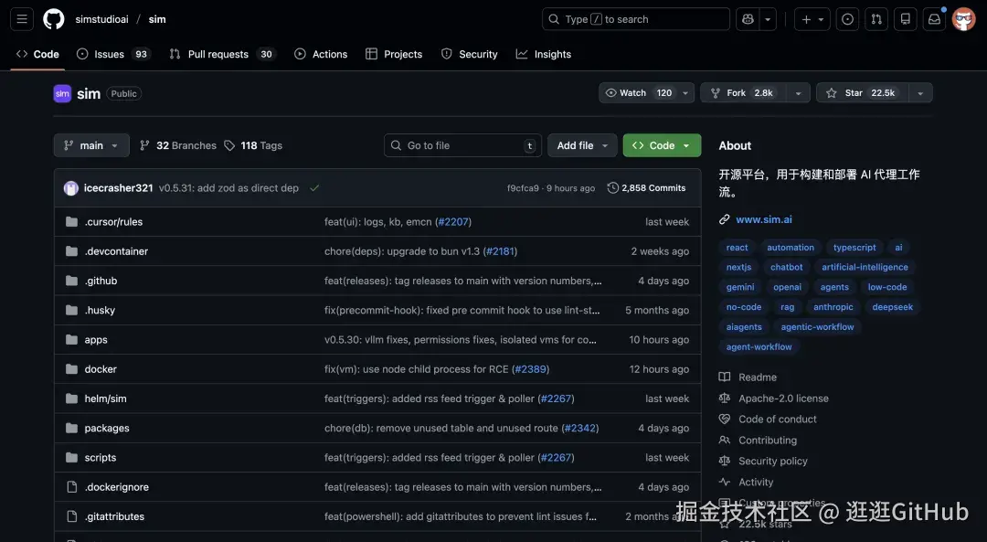
Task: View 118 Tags link
Action: pos(253,145)
